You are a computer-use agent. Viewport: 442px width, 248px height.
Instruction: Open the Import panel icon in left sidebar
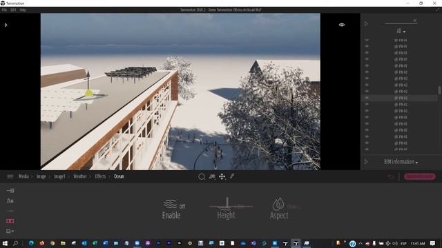(10, 191)
